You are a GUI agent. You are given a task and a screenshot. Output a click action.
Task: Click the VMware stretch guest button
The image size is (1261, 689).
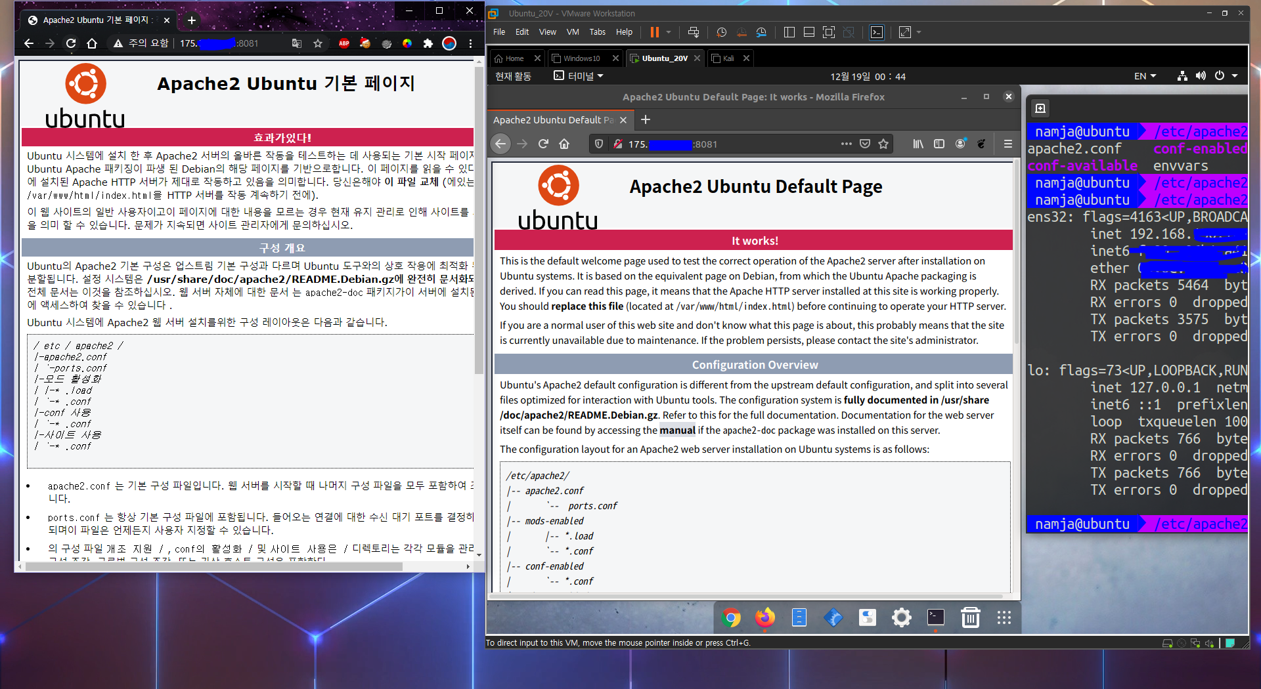click(905, 32)
